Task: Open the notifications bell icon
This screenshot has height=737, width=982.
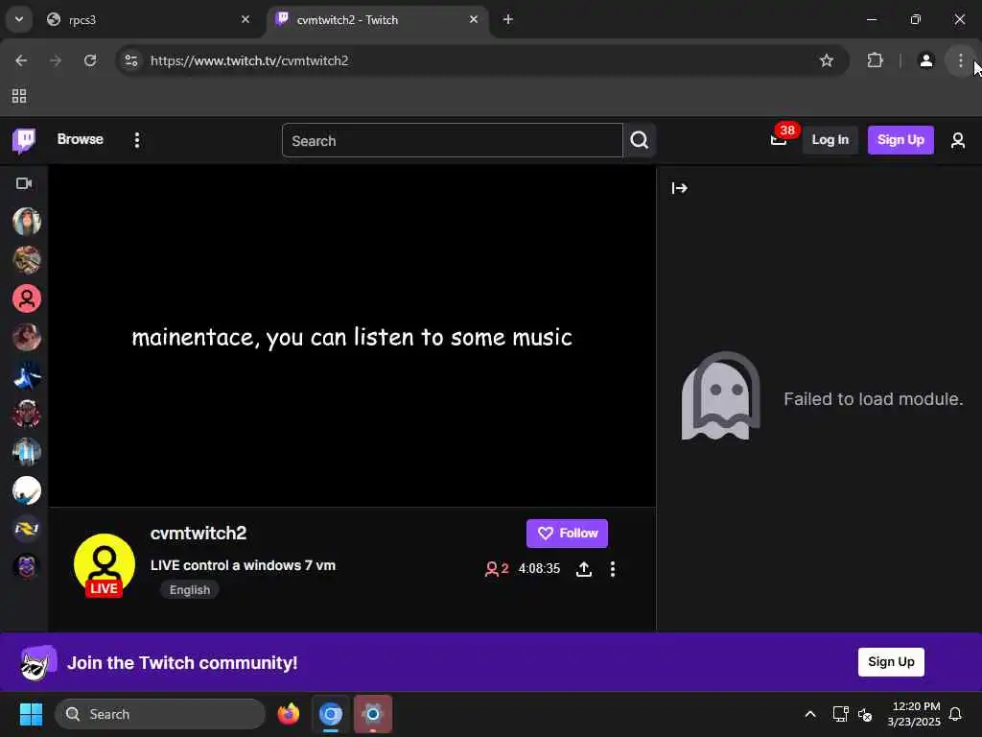Action: point(956,714)
